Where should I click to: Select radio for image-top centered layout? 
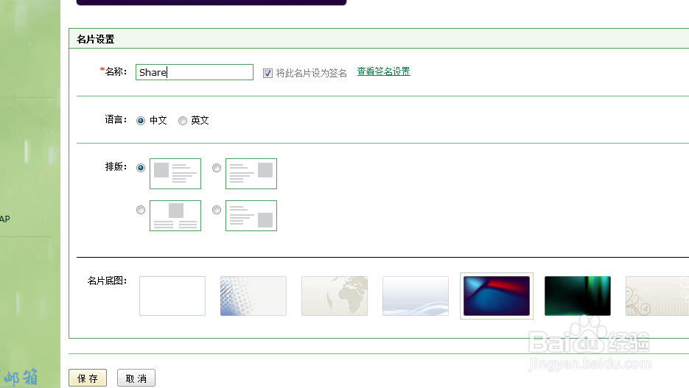[141, 210]
